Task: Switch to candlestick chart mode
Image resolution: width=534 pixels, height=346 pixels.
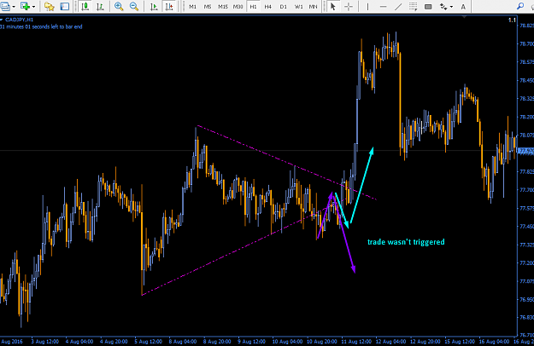Action: 85,7
